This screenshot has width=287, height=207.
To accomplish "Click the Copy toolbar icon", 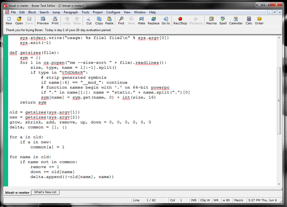I will (99, 21).
